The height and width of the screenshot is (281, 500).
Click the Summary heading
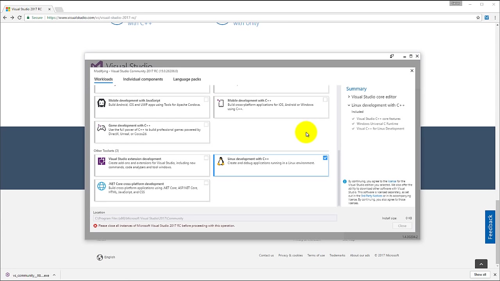point(356,89)
